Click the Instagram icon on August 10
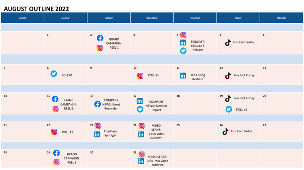 (x=140, y=75)
